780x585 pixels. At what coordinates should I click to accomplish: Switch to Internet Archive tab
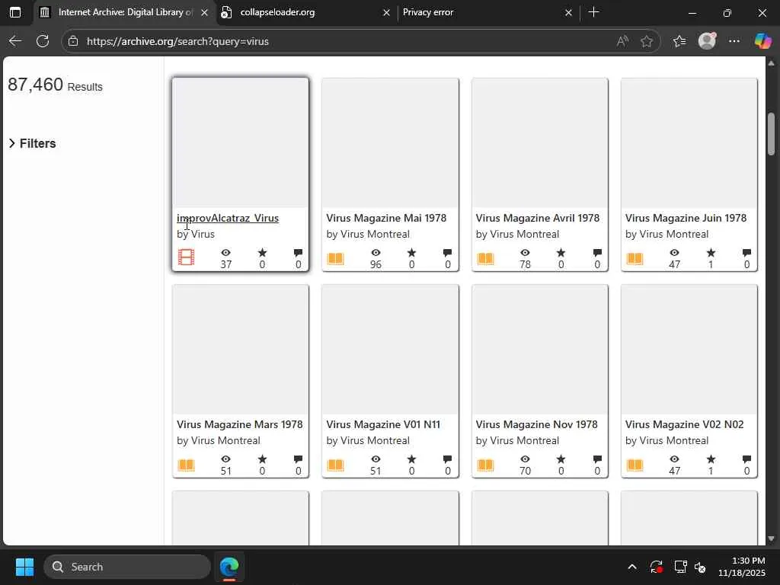click(124, 12)
